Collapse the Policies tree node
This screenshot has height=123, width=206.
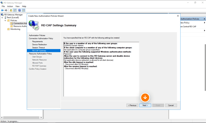[x=5, y=20]
